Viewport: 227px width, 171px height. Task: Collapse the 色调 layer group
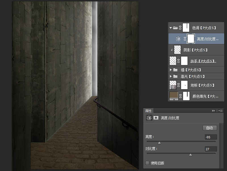(x=171, y=28)
